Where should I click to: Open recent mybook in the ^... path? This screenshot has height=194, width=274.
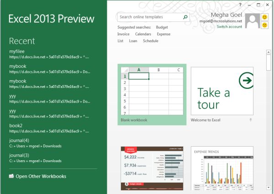(x=49, y=84)
